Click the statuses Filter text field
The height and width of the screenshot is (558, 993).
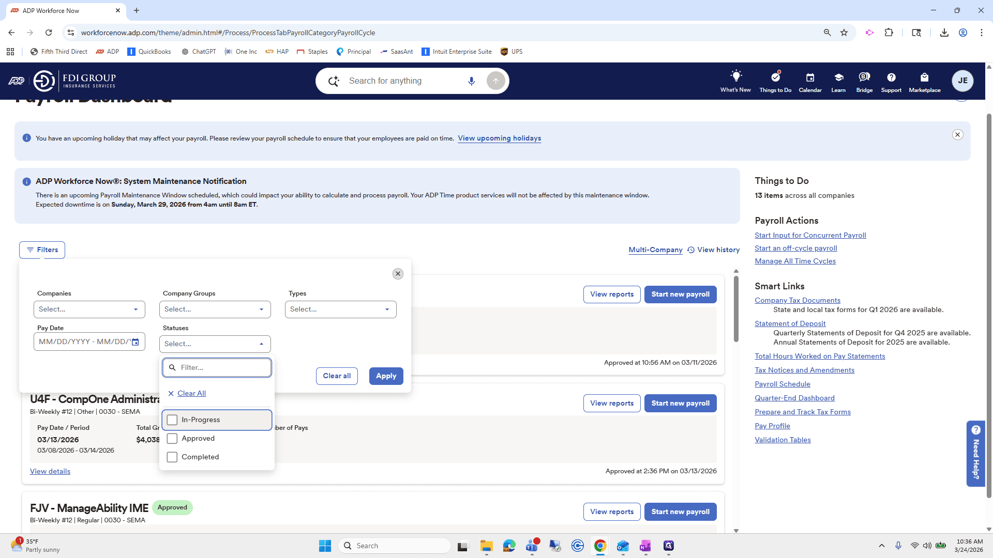pyautogui.click(x=217, y=368)
